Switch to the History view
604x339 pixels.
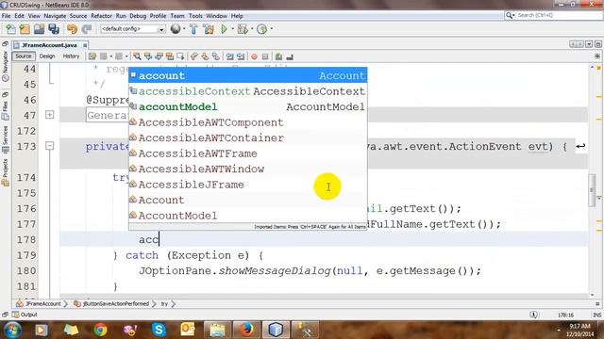point(71,56)
